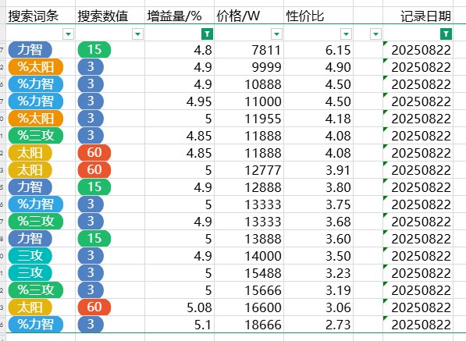Select the price cell 18666

pyautogui.click(x=249, y=325)
